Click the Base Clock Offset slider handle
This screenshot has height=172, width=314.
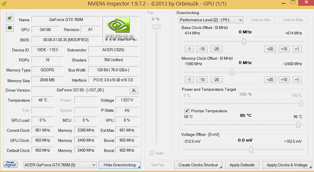[x=244, y=41]
